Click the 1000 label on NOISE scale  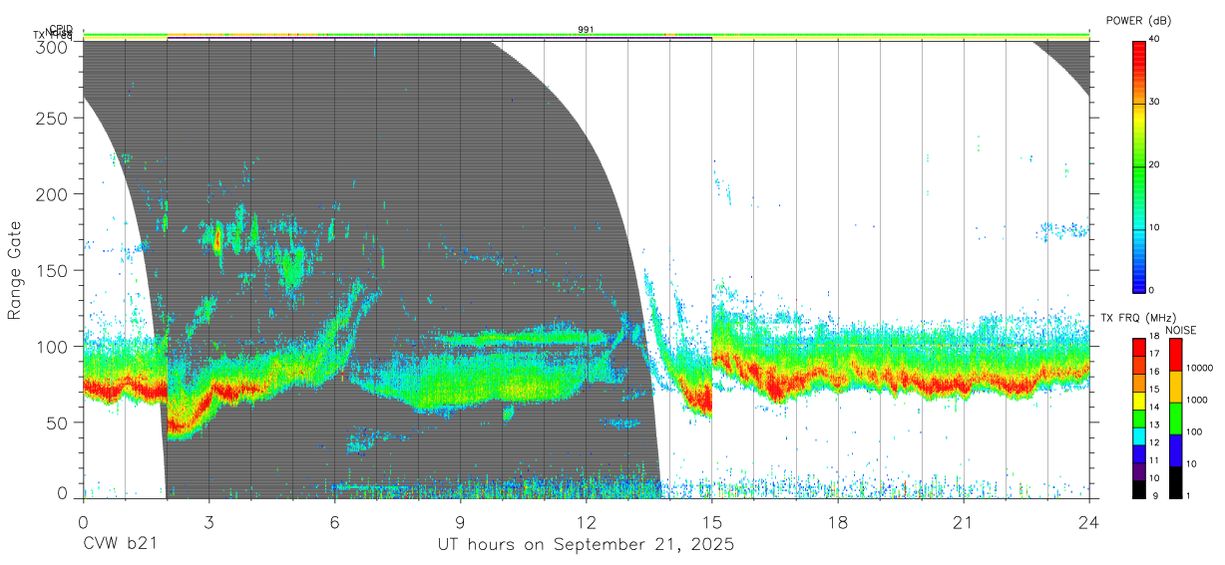click(x=1196, y=401)
